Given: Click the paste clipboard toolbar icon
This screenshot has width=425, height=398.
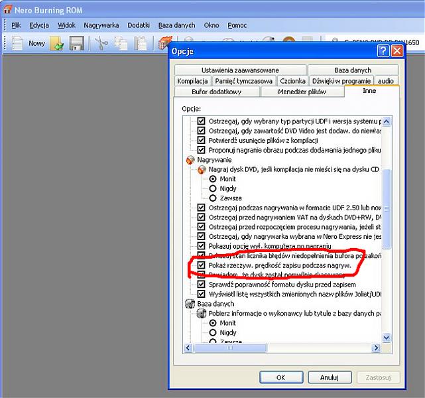Looking at the screenshot, I should coord(141,43).
